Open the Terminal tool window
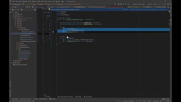The width and height of the screenshot is (181, 102). click(52, 99)
